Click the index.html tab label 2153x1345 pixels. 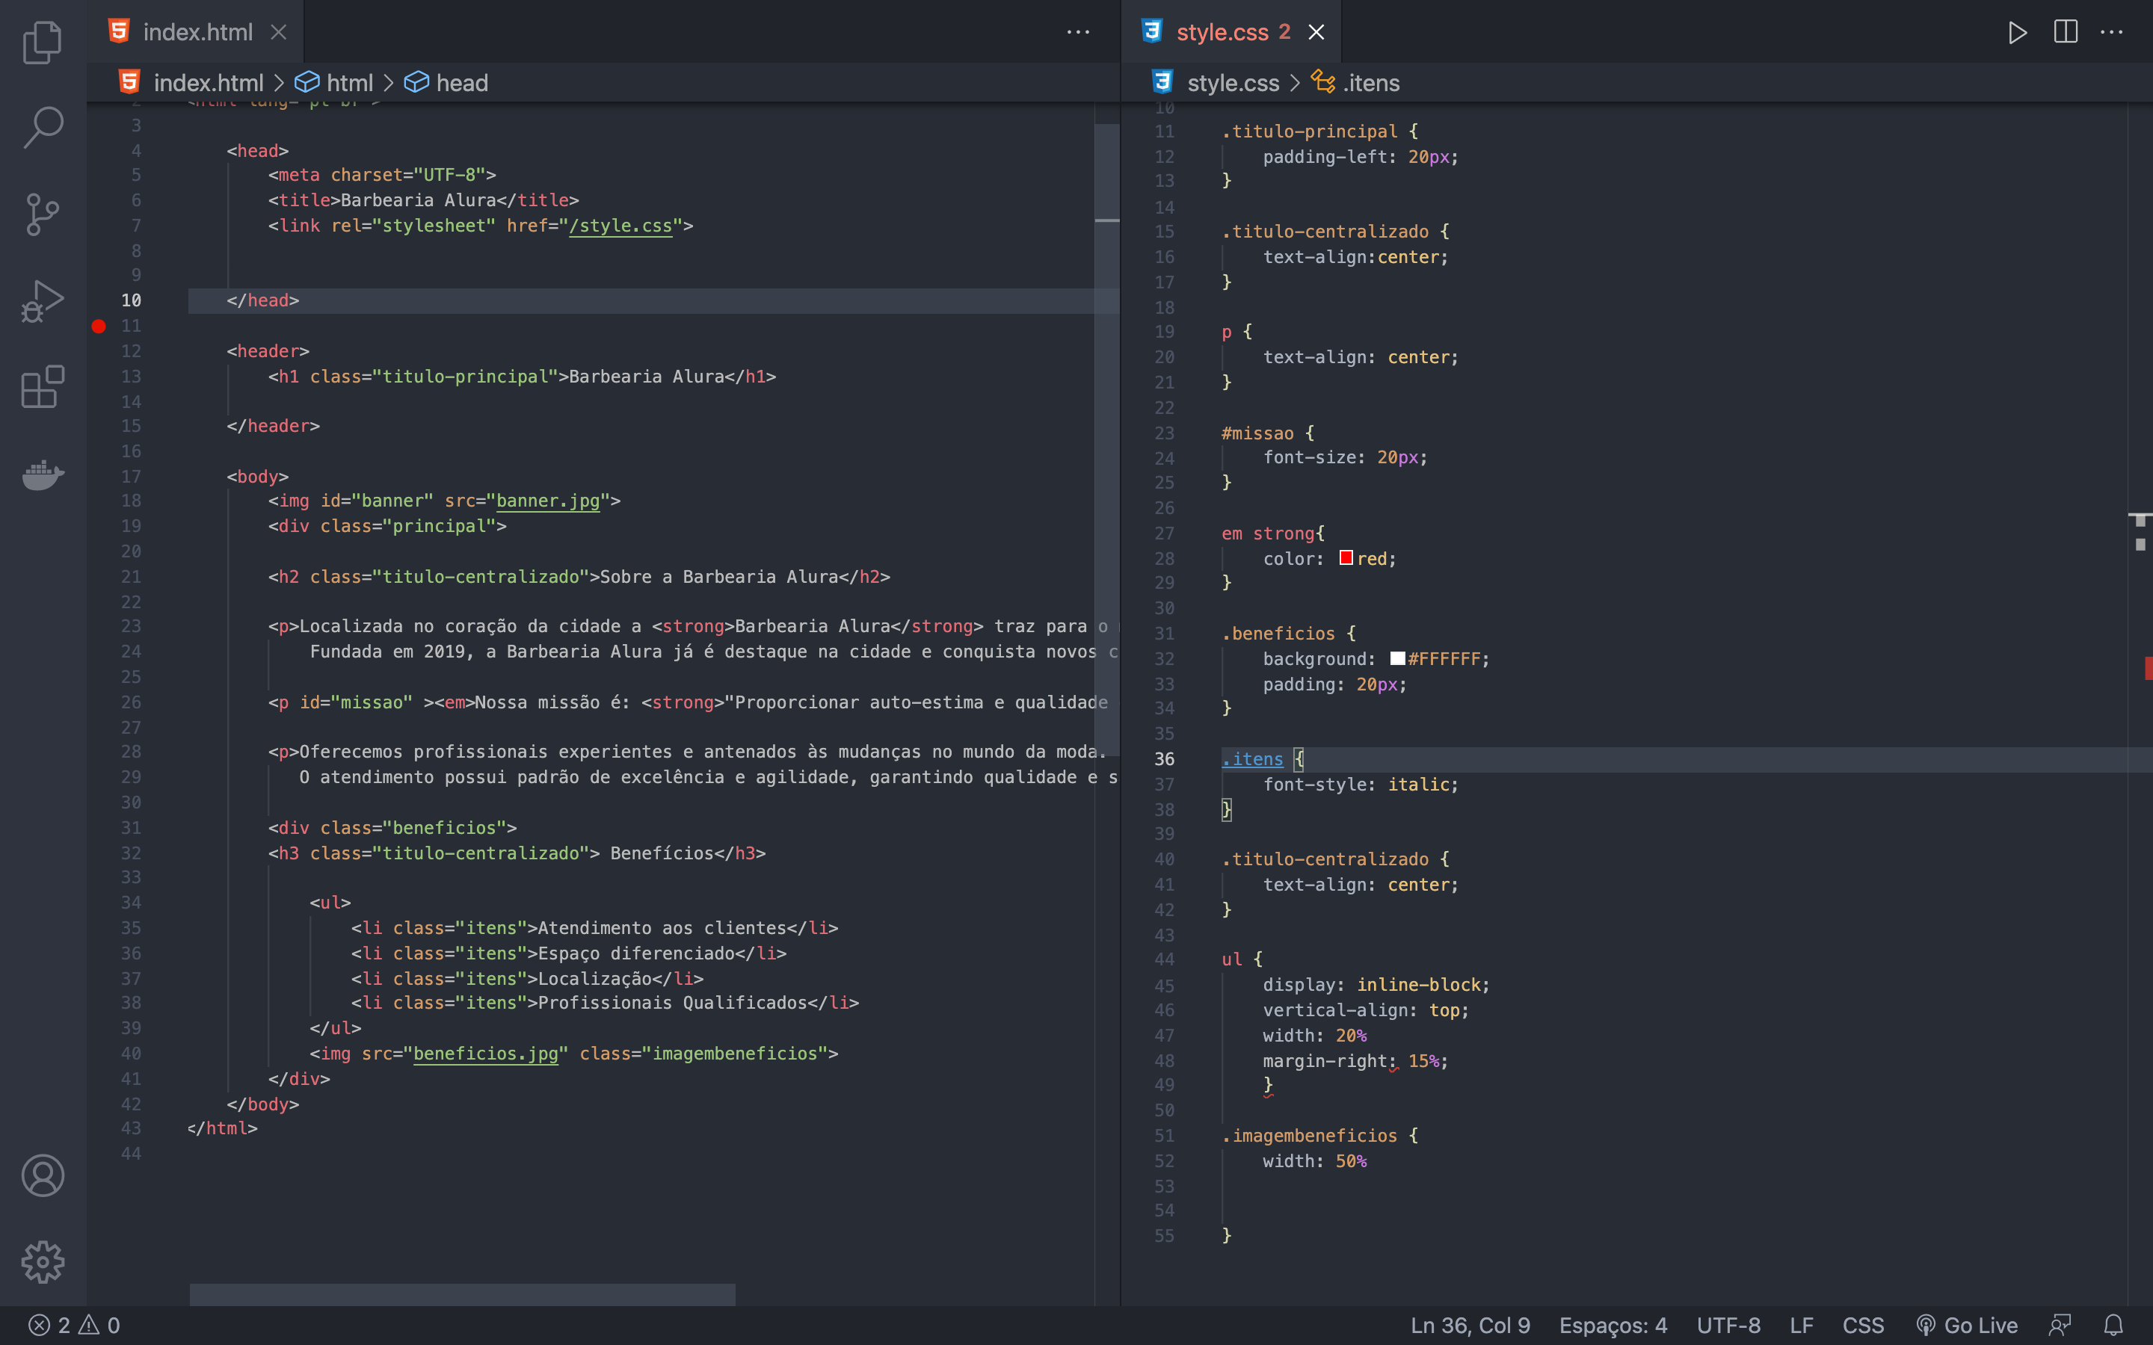(197, 31)
